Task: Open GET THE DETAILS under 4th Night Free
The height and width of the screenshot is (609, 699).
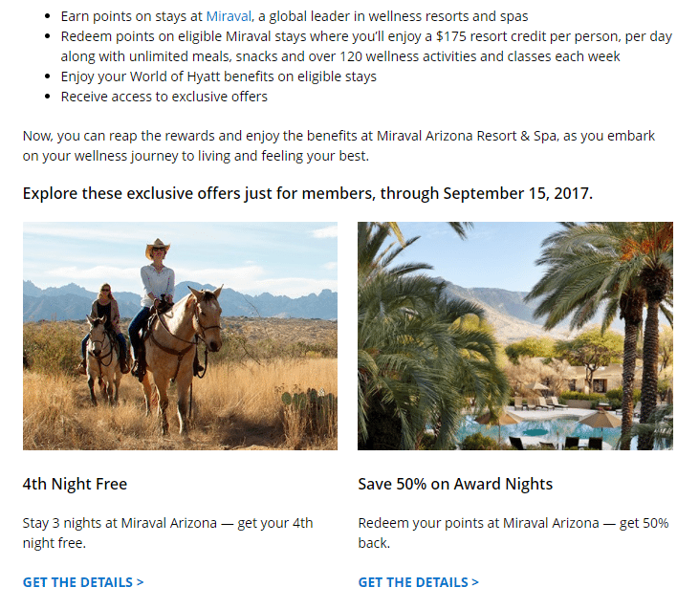Action: pos(83,582)
